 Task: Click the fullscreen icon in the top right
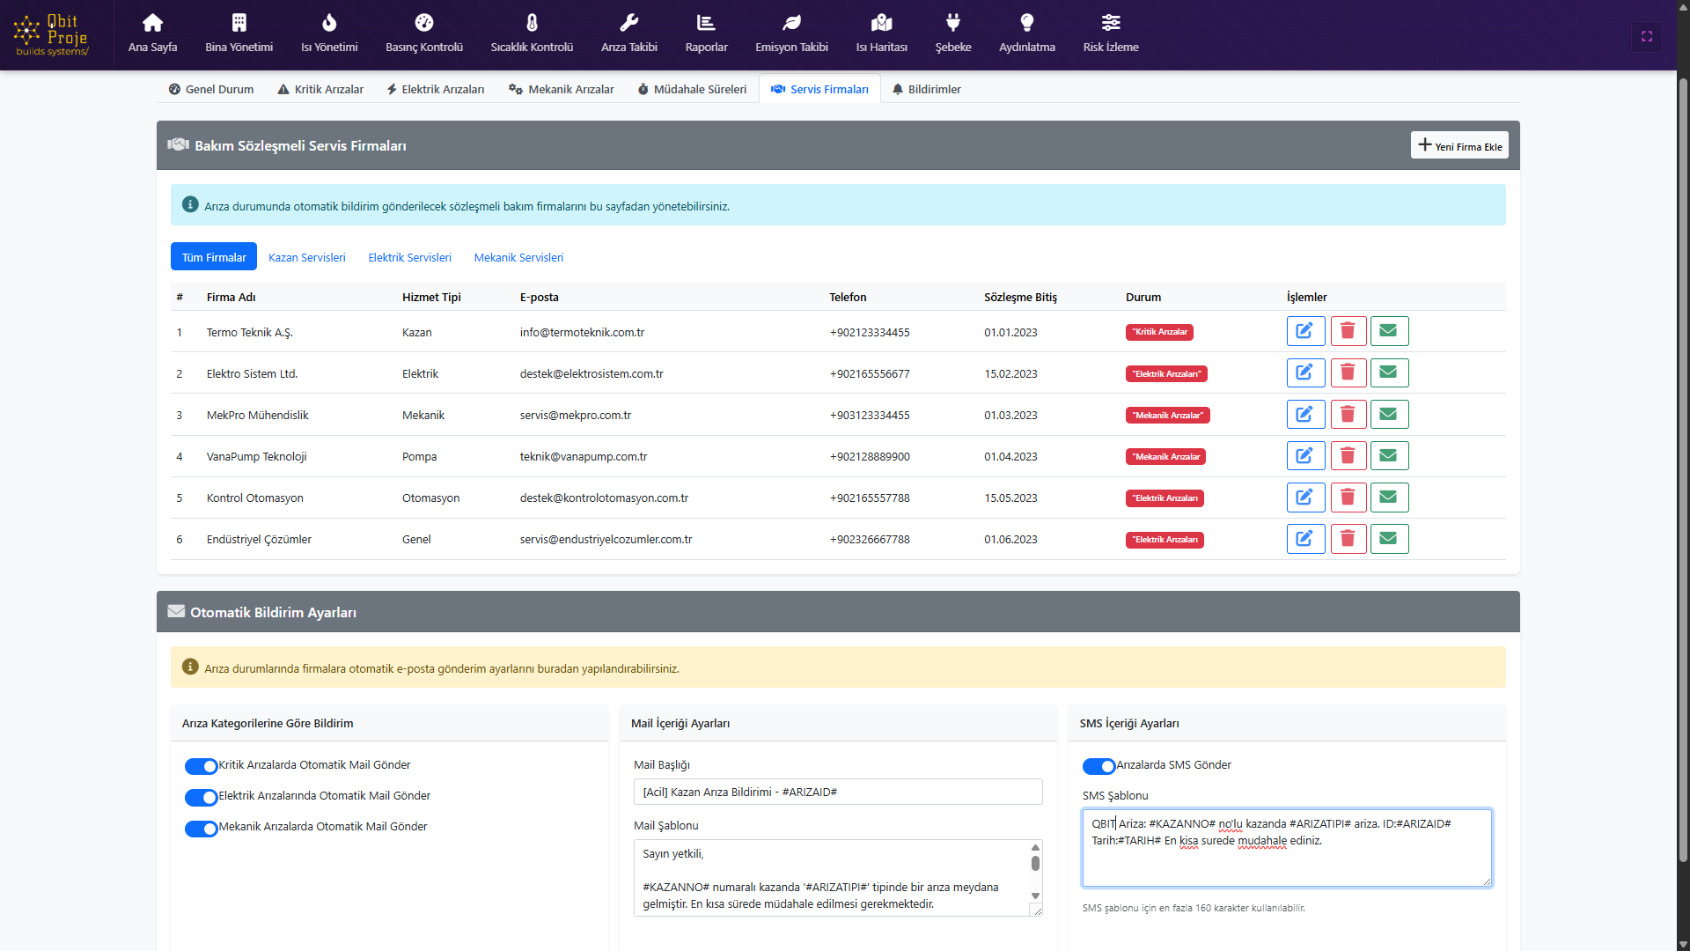click(x=1647, y=36)
